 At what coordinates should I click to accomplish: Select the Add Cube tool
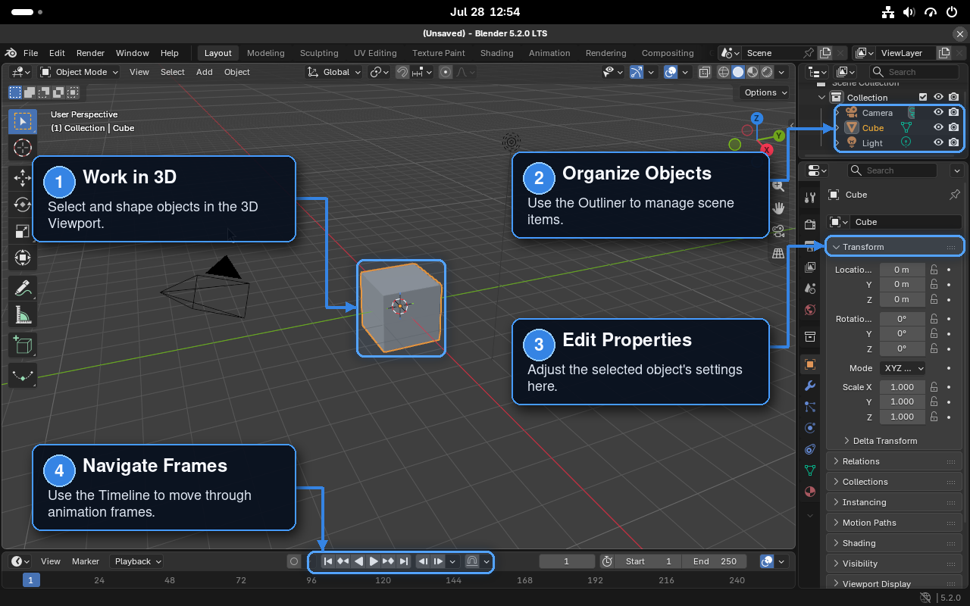click(x=23, y=345)
